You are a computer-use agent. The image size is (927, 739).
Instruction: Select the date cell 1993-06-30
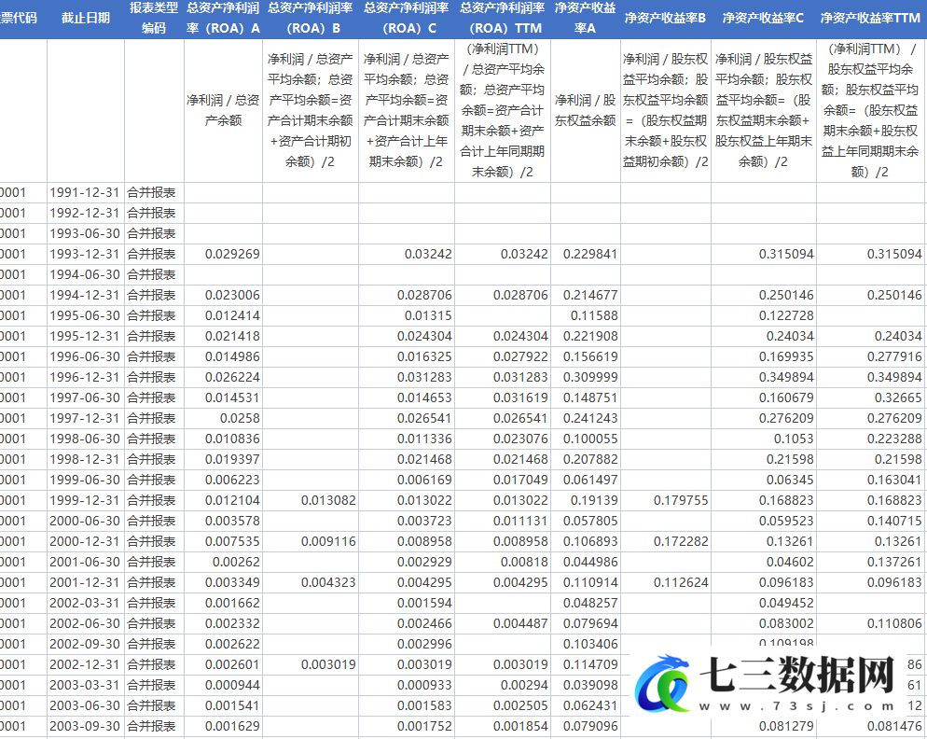[x=86, y=233]
